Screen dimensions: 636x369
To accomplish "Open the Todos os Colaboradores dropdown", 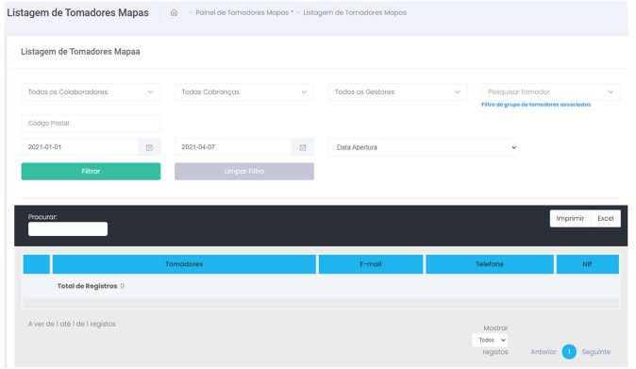I will [91, 92].
